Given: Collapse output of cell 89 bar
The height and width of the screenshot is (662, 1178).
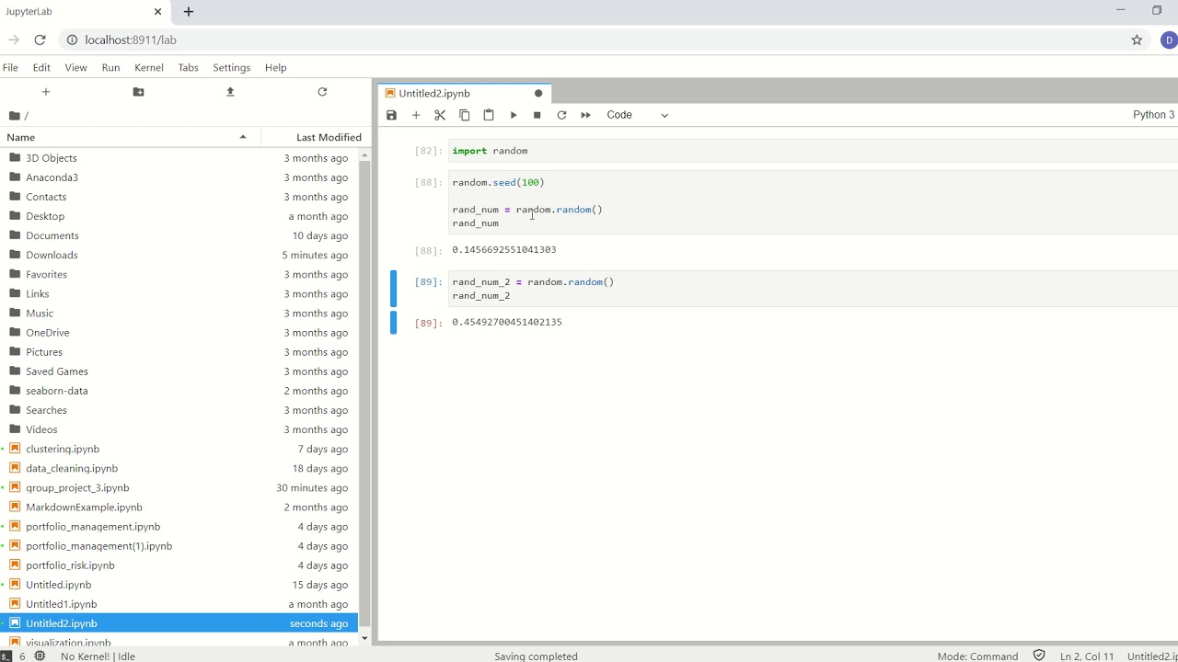Looking at the screenshot, I should [394, 322].
